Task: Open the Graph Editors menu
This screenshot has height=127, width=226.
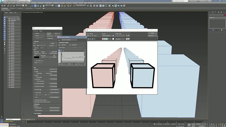Action: pyautogui.click(x=48, y=3)
